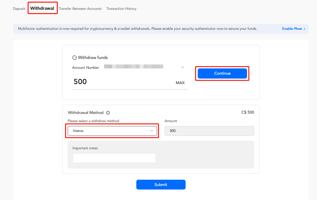The height and width of the screenshot is (200, 317).
Task: Click the blurred account number selection
Action: click(133, 67)
